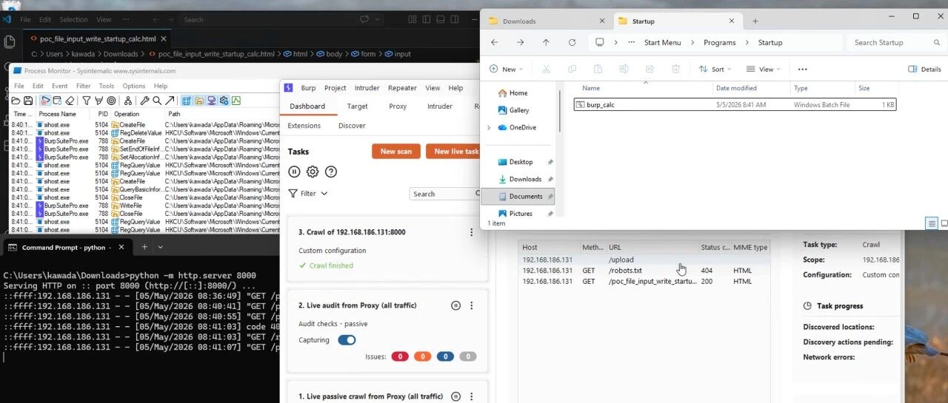Open three-dot menu for Crawl of 192.168.186.131:8000
This screenshot has width=948, height=403.
point(471,232)
